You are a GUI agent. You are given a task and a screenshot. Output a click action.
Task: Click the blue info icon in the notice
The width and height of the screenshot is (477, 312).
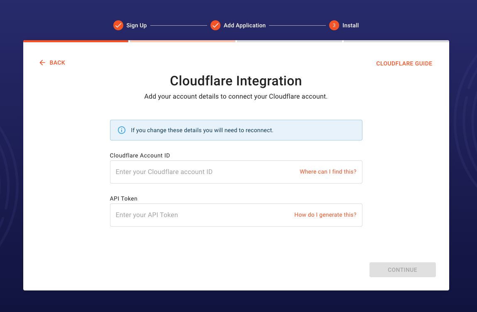pos(122,130)
